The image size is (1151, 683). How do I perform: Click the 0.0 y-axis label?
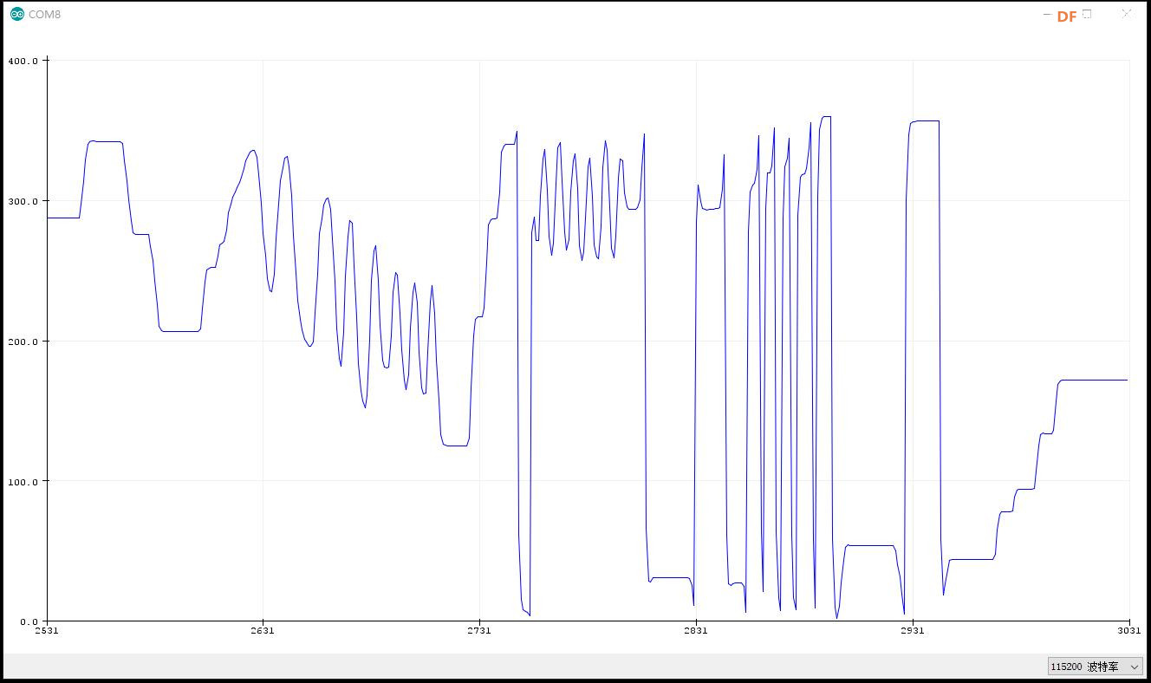click(29, 621)
